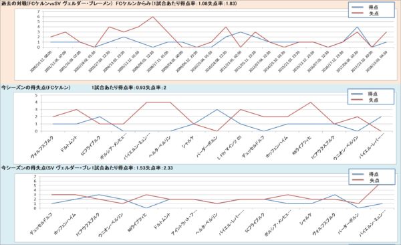
Task: Click the red 失点 peak at 6 in top chart
Action: pos(152,17)
